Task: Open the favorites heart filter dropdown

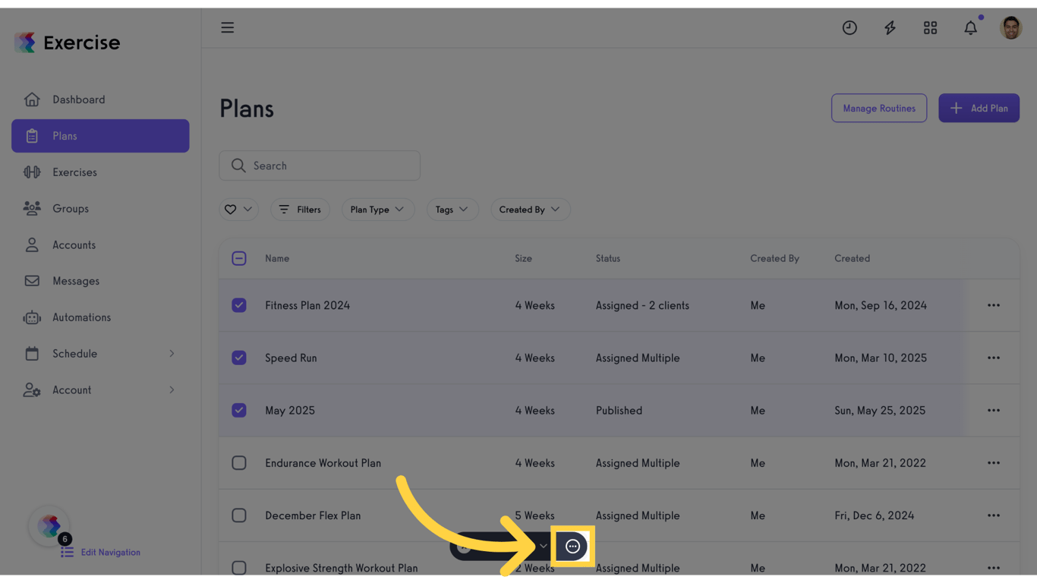Action: pyautogui.click(x=238, y=210)
